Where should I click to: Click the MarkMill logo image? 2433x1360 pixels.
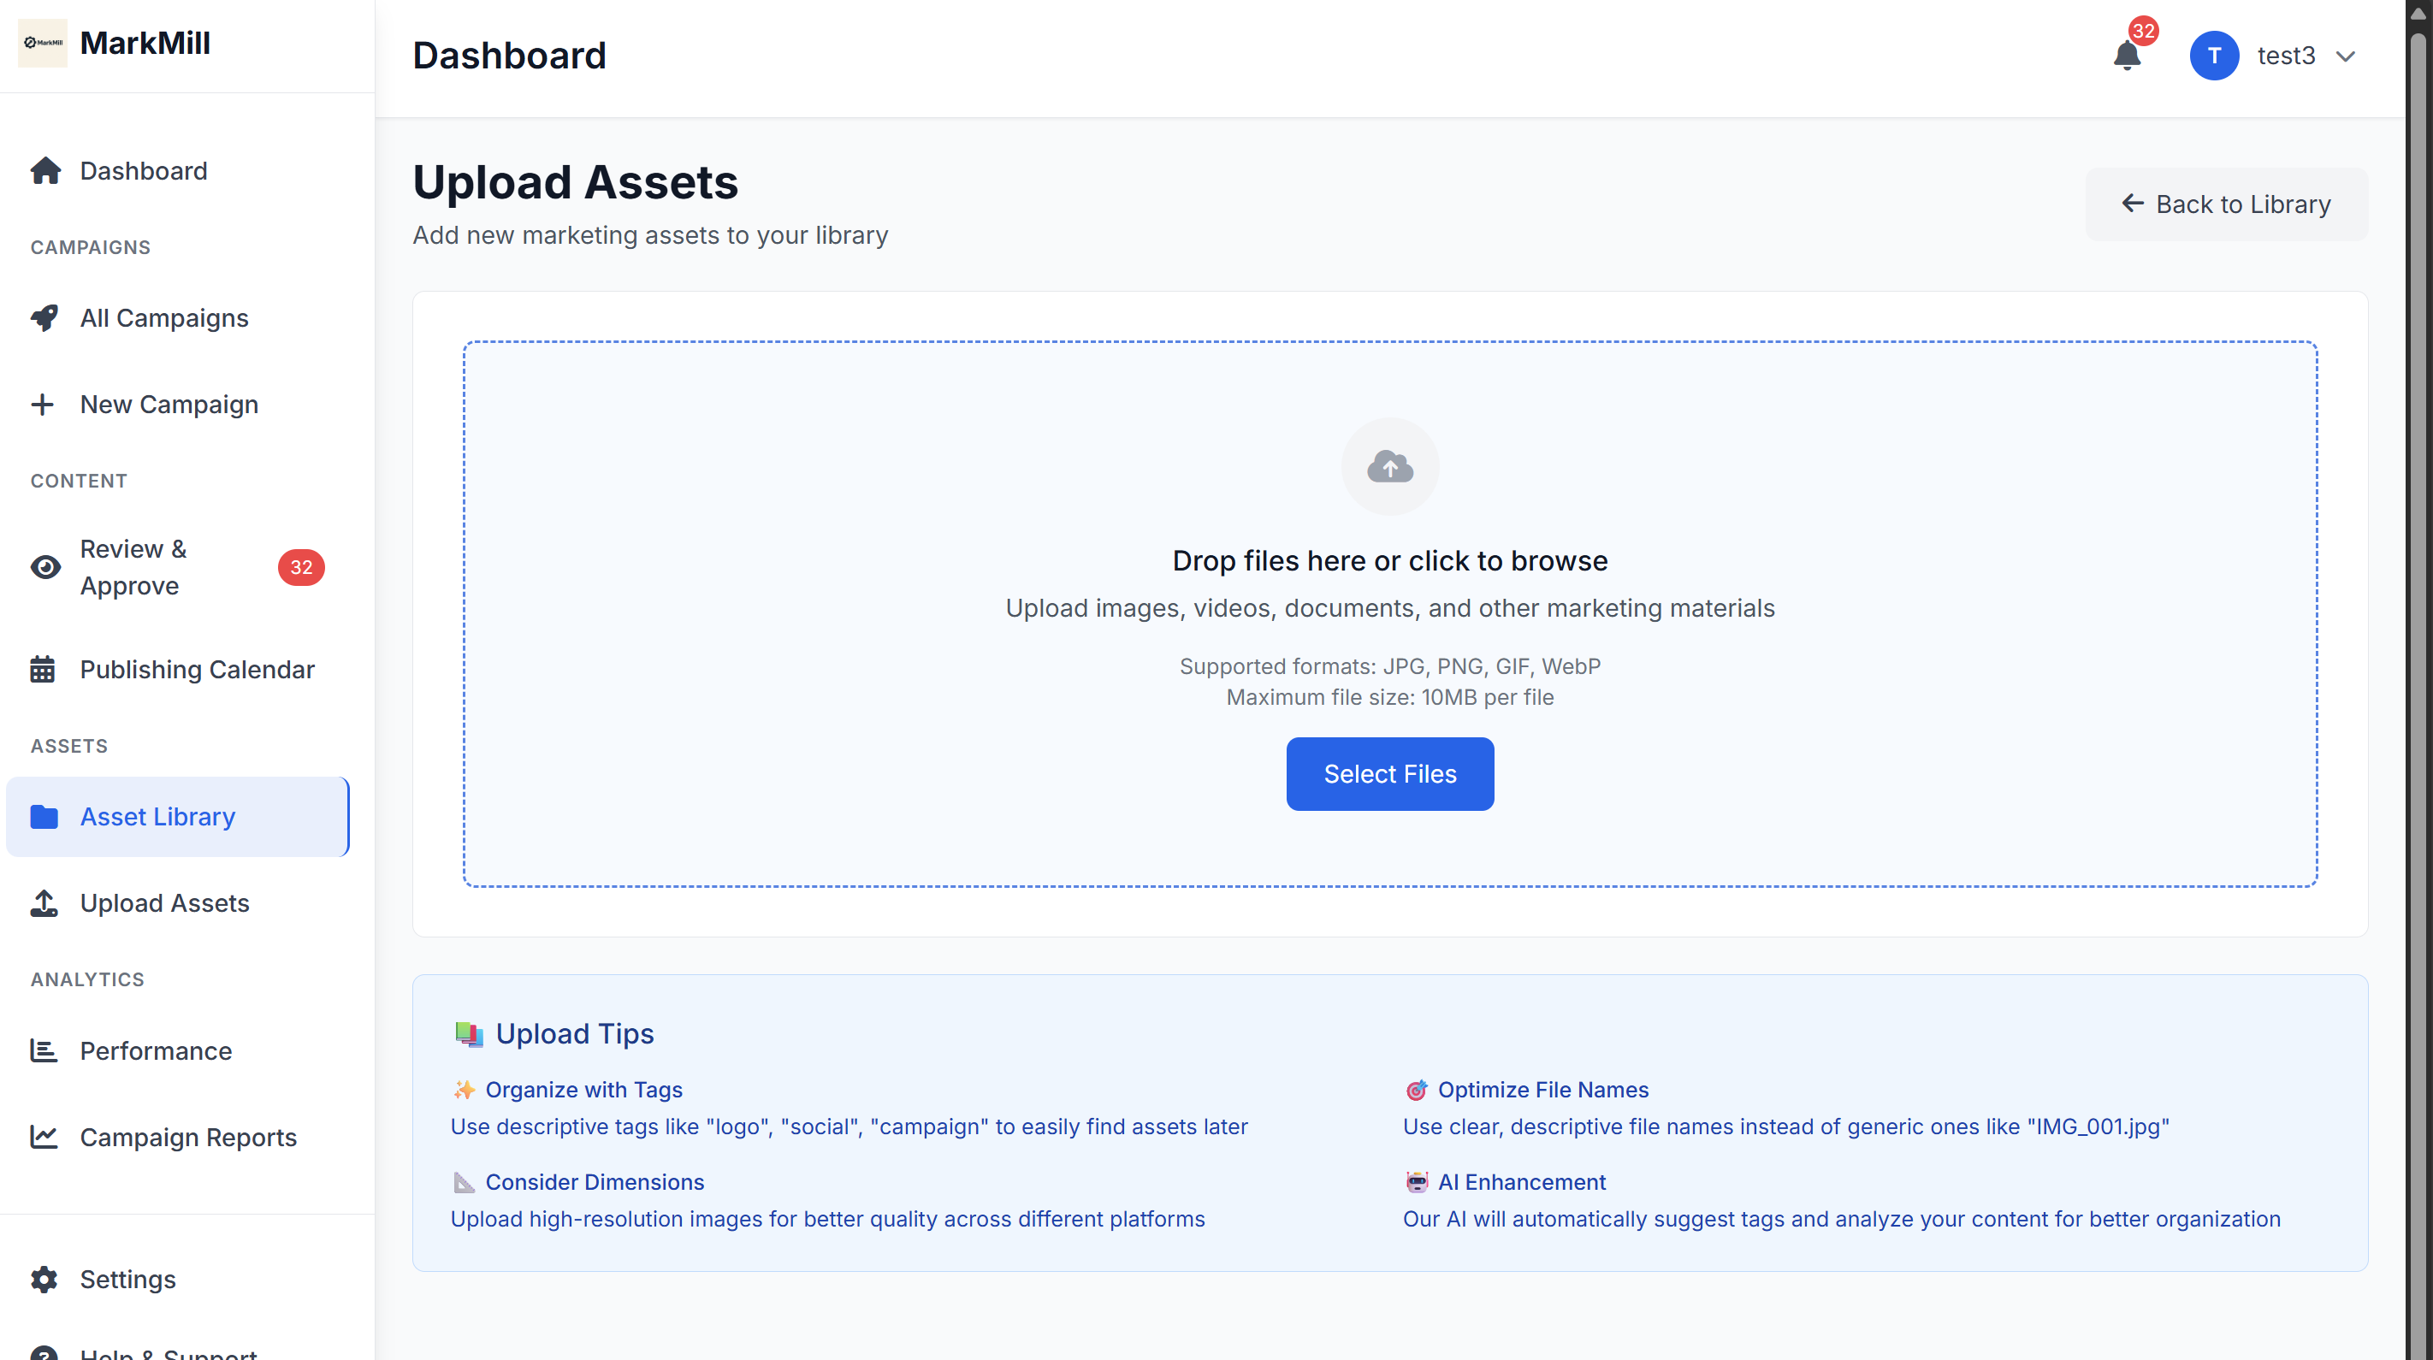pyautogui.click(x=43, y=43)
